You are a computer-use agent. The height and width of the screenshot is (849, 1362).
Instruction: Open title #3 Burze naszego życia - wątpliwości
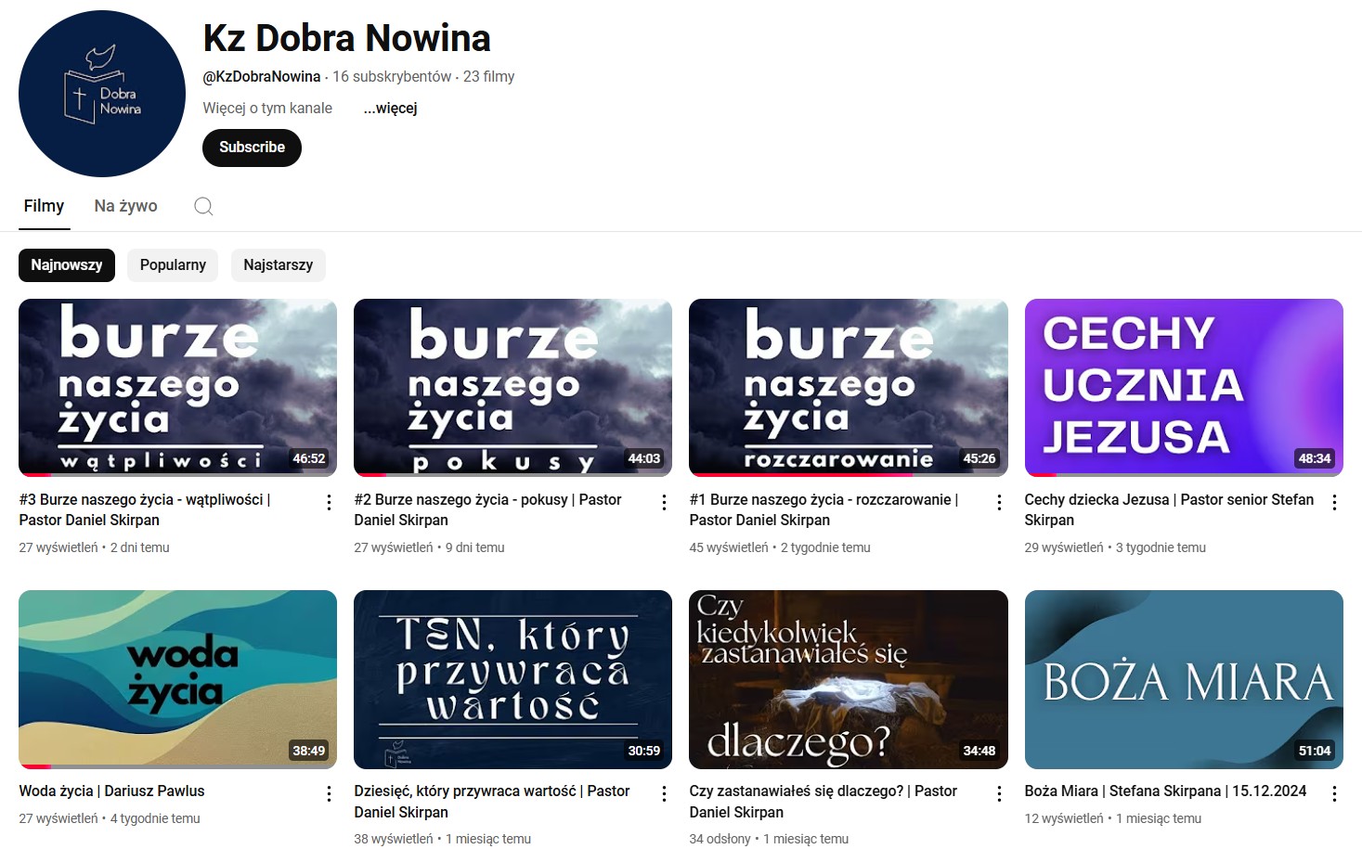(x=145, y=509)
